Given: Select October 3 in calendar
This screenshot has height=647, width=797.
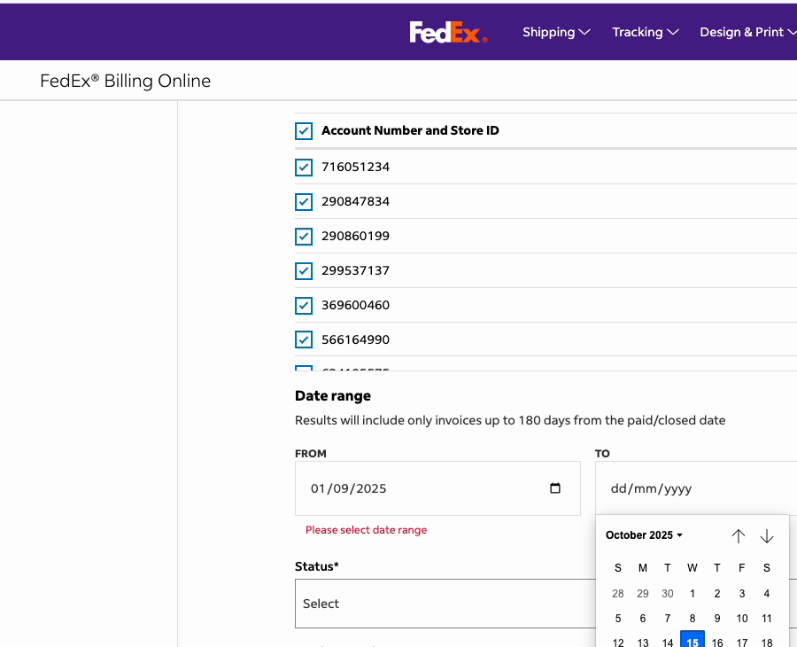Looking at the screenshot, I should coord(742,594).
